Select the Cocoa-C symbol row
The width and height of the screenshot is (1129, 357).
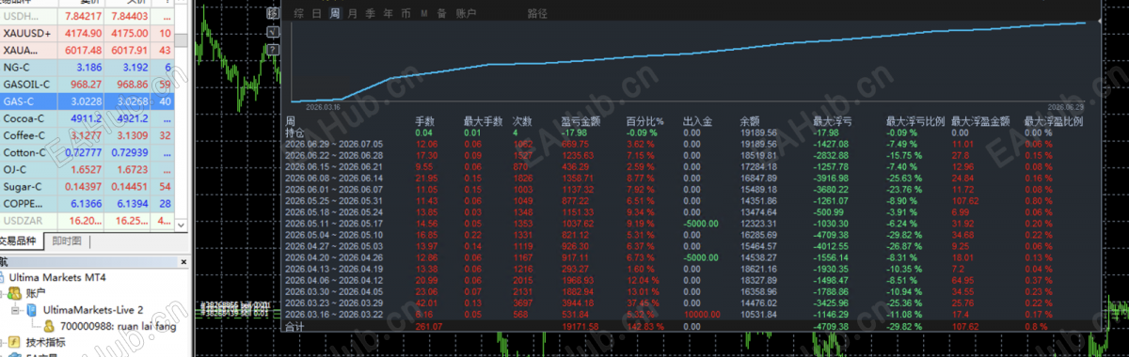[x=88, y=118]
